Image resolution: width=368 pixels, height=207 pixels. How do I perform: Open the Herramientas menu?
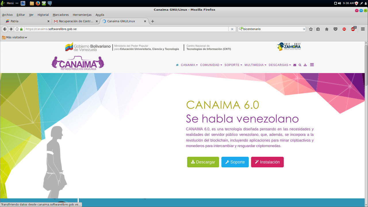[x=82, y=15]
